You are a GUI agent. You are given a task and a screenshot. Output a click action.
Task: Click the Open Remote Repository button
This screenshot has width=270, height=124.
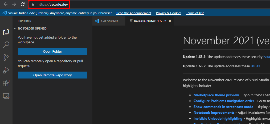(52, 75)
